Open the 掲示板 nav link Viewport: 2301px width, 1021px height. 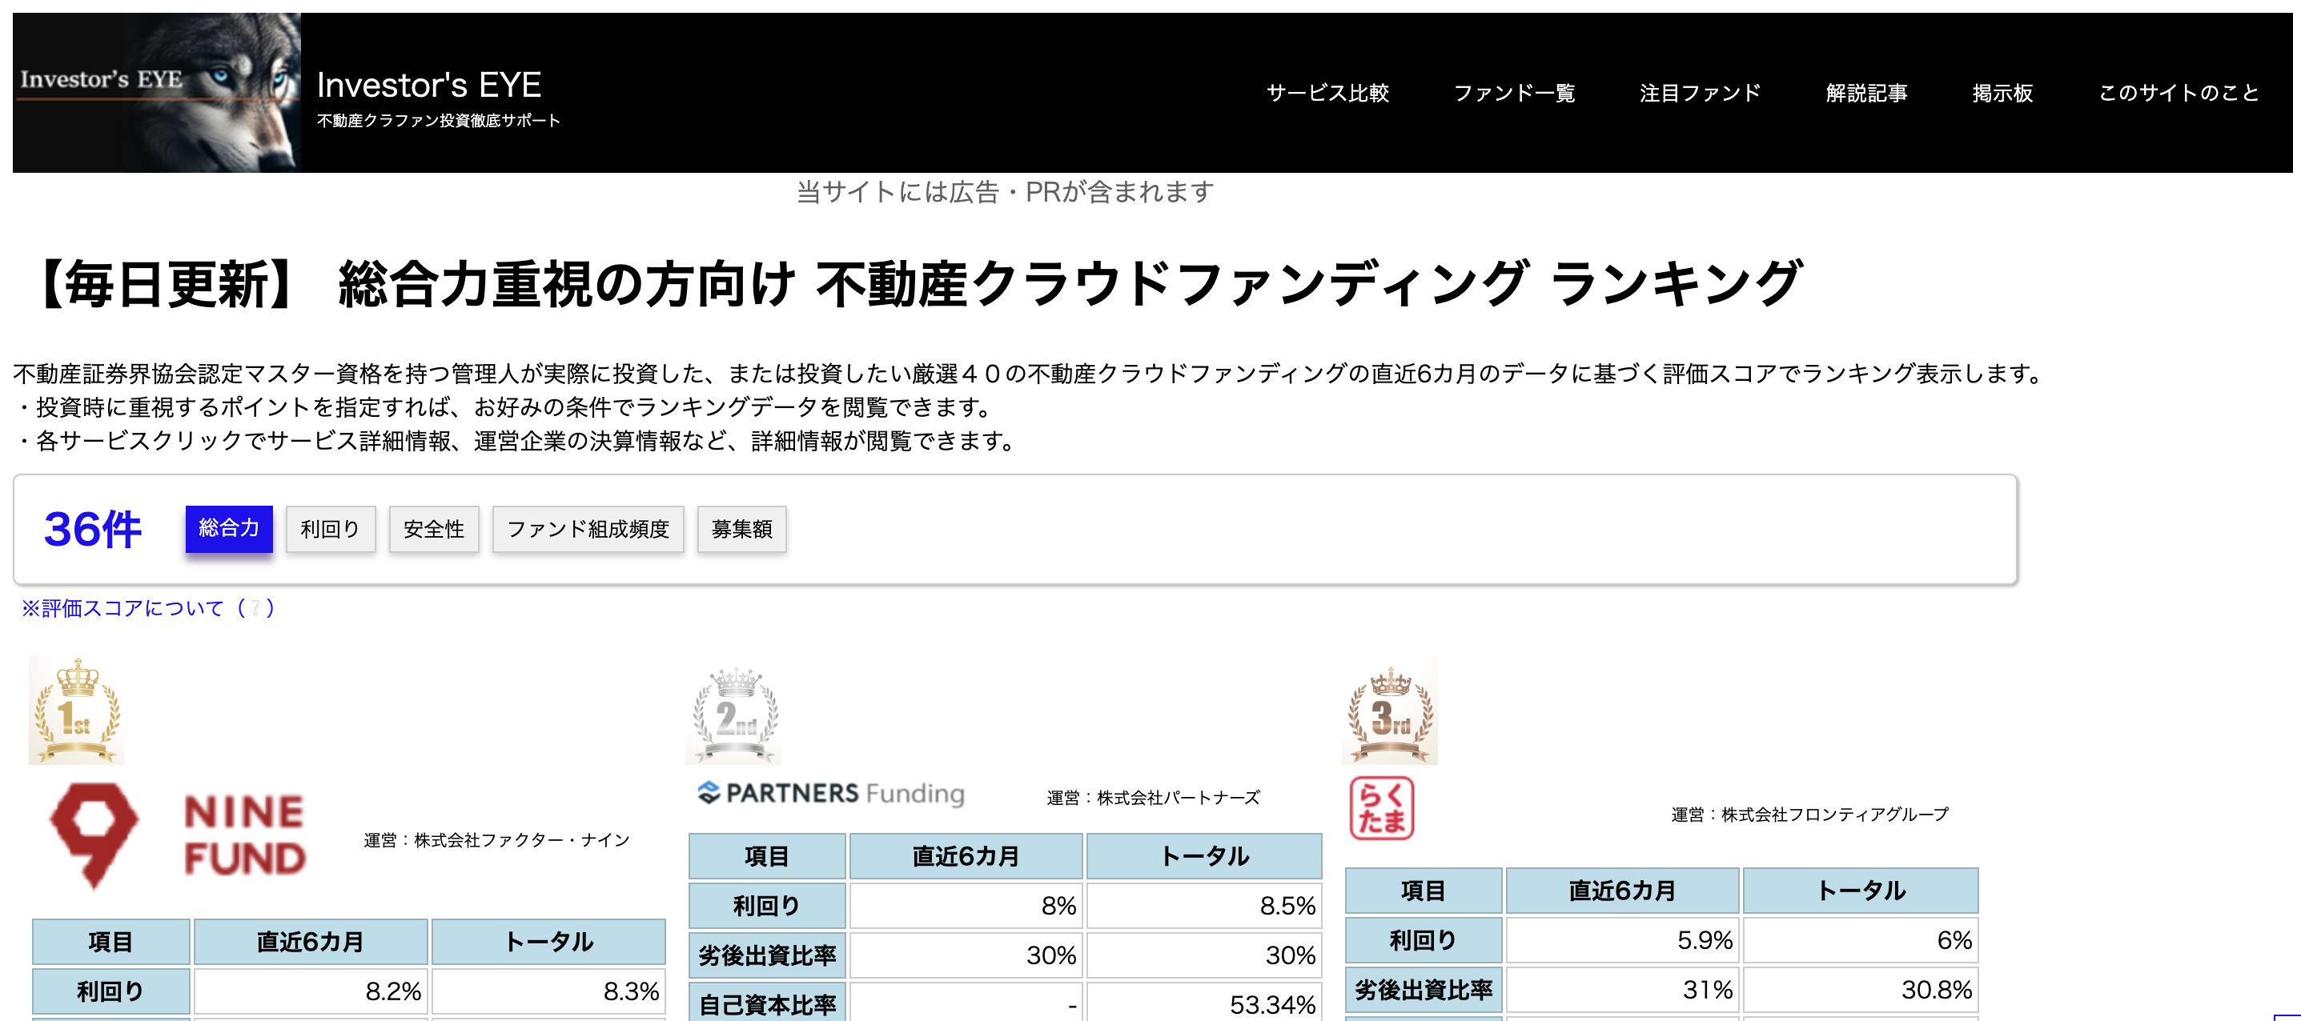coord(2002,93)
